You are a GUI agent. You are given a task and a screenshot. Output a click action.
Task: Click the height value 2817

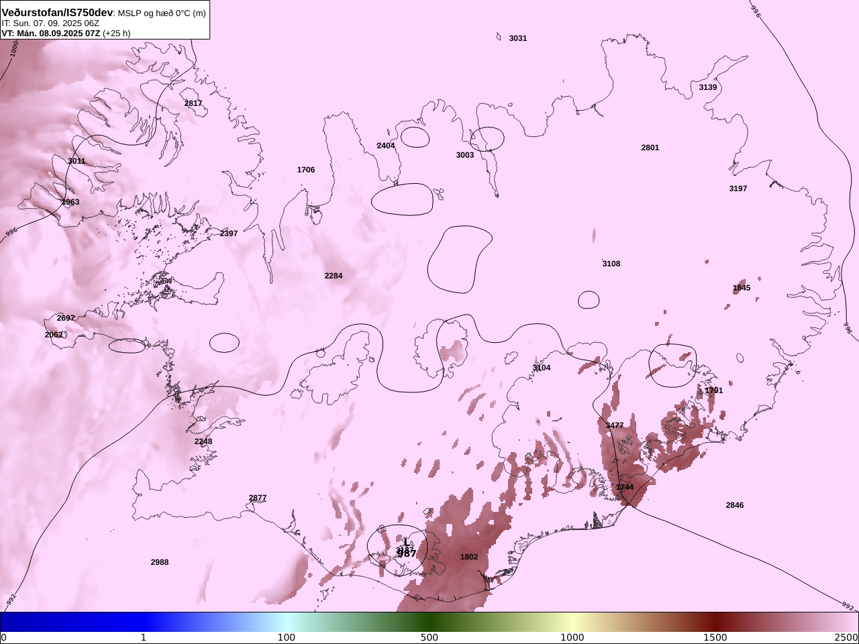[193, 104]
